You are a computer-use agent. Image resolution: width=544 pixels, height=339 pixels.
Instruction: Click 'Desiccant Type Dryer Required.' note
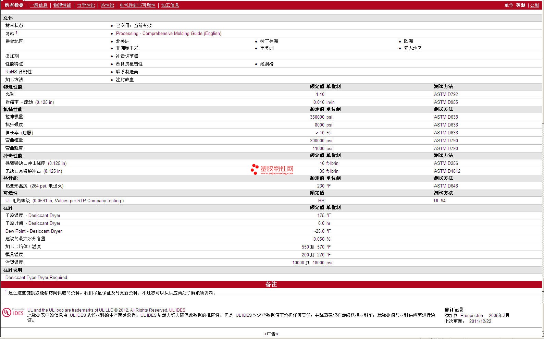(x=37, y=277)
